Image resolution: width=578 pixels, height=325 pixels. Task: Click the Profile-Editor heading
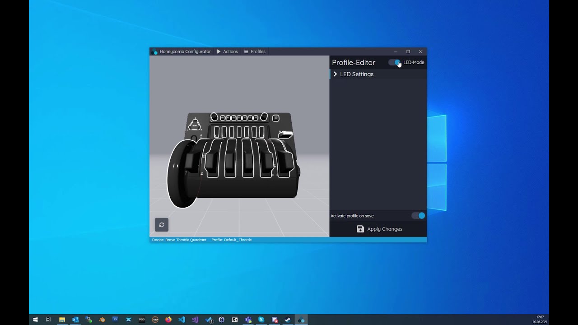(354, 62)
